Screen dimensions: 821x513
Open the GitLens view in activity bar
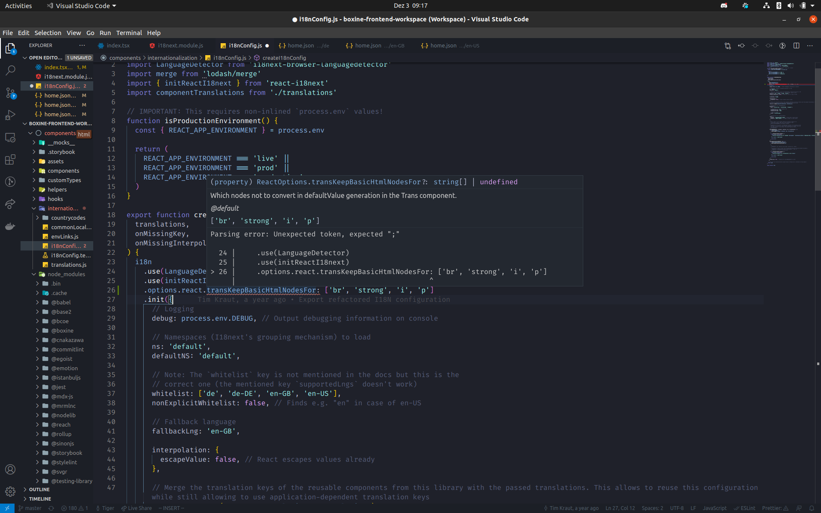10,182
